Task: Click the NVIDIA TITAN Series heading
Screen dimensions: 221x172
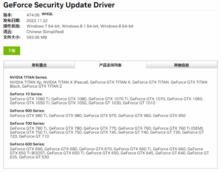Action: (x=29, y=77)
